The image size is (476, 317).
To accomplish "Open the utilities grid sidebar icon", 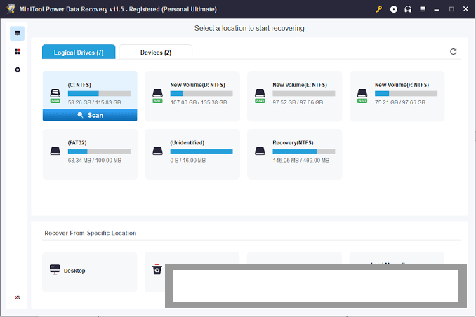I will 18,52.
